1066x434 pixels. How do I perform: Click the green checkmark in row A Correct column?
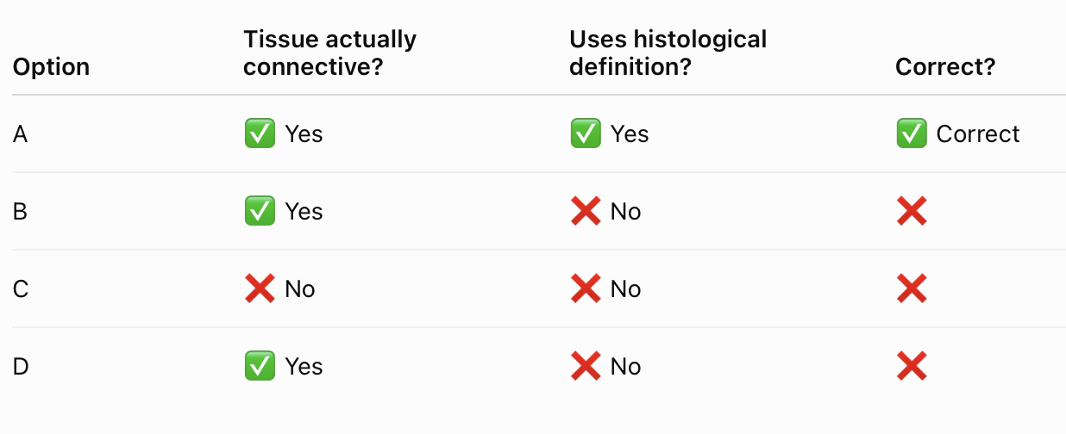[912, 133]
